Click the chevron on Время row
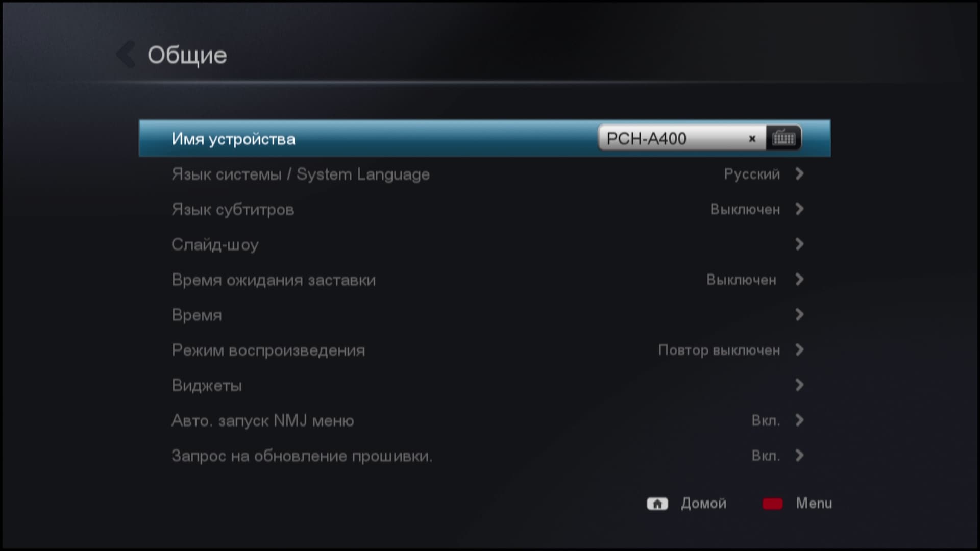 tap(799, 315)
